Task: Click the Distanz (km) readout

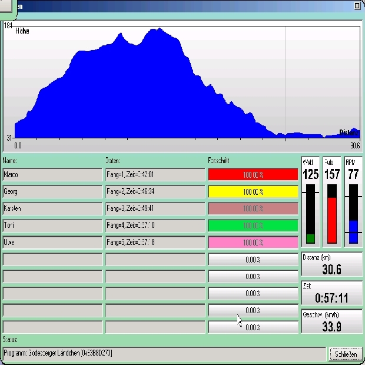Action: pyautogui.click(x=331, y=265)
